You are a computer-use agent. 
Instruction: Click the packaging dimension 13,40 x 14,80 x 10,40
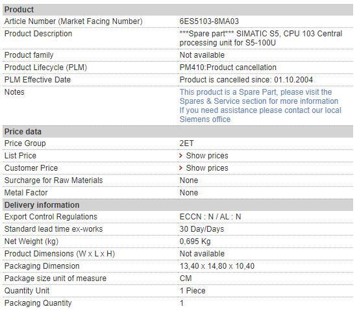[x=217, y=266]
